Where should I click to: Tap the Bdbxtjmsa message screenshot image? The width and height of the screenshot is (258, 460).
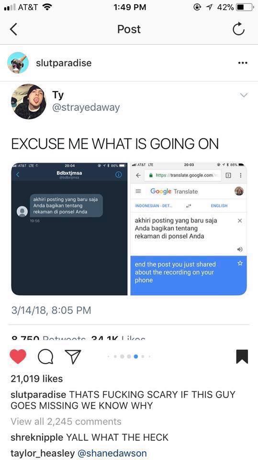click(69, 229)
